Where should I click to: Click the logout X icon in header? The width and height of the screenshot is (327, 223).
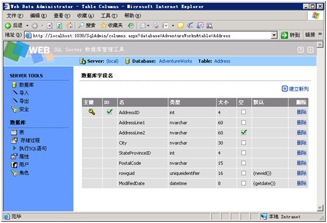pyautogui.click(x=311, y=50)
